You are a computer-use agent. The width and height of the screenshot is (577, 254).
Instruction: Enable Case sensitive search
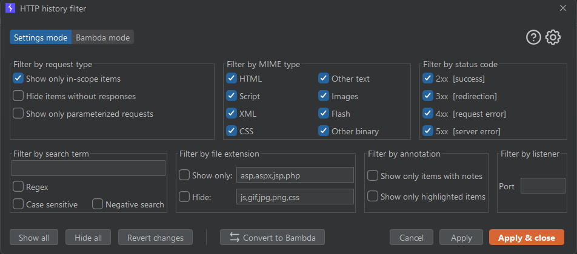[x=18, y=204]
